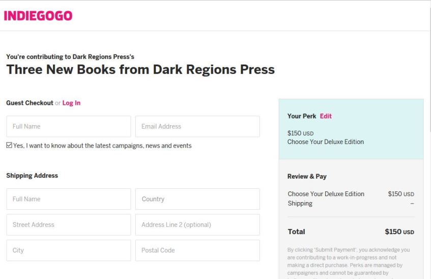Image resolution: width=431 pixels, height=279 pixels.
Task: Focus the Address Line 2 optional field
Action: click(197, 225)
